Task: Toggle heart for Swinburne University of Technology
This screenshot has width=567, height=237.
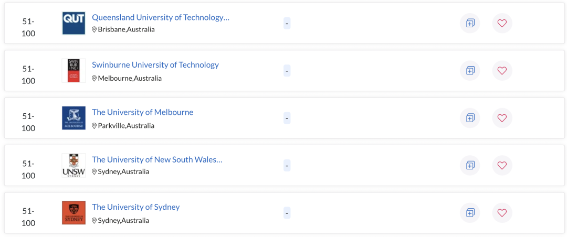Action: 502,71
